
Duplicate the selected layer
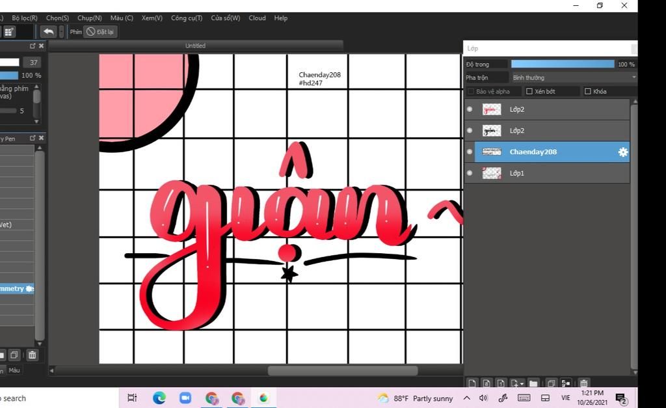[551, 383]
